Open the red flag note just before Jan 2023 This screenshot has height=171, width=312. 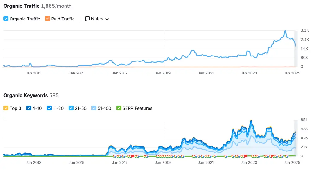click(245, 156)
